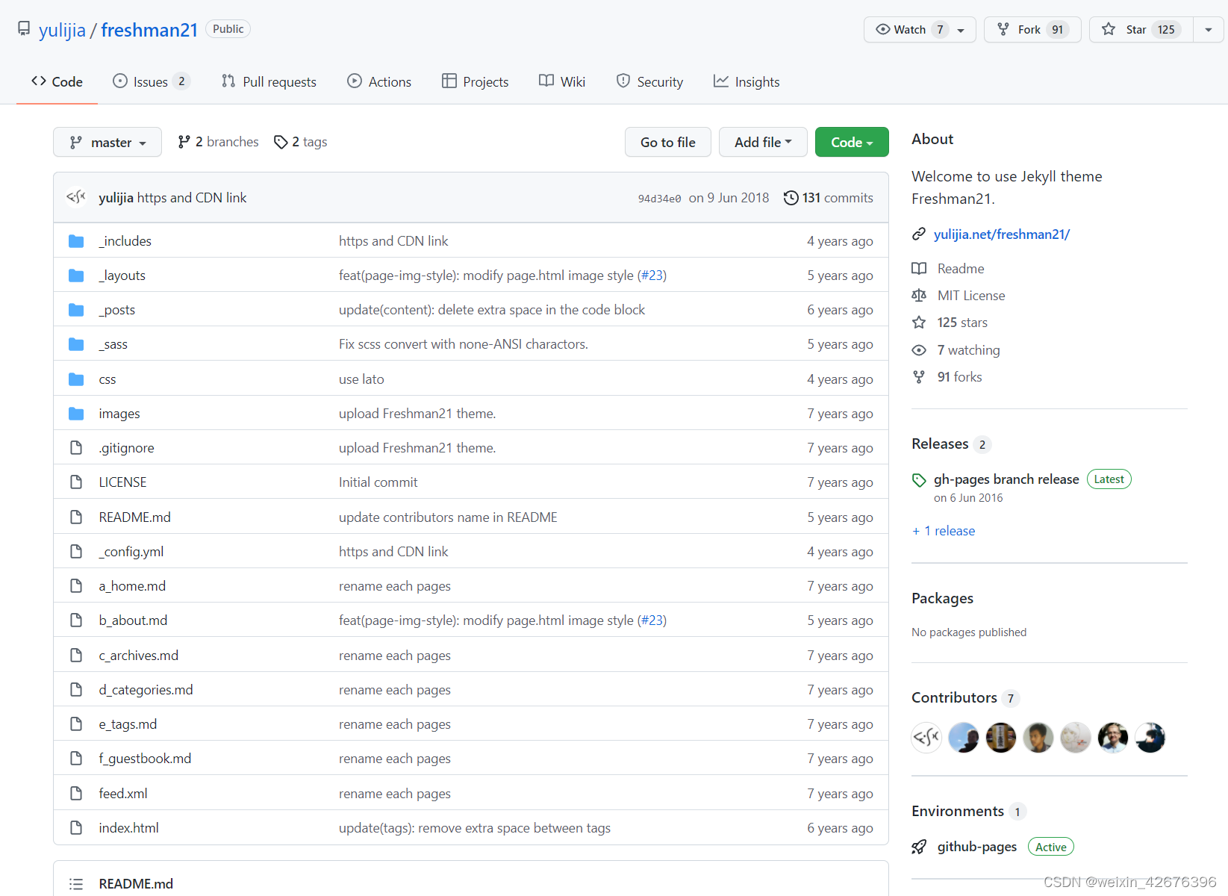Open the a_home.md file
The width and height of the screenshot is (1228, 896).
pyautogui.click(x=132, y=586)
